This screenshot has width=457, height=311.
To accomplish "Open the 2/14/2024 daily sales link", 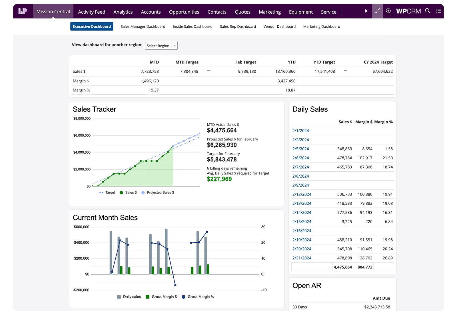I will [302, 213].
